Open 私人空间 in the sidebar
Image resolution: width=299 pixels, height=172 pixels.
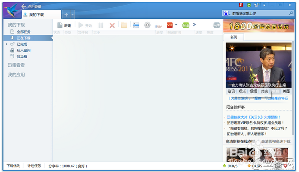tap(23, 50)
